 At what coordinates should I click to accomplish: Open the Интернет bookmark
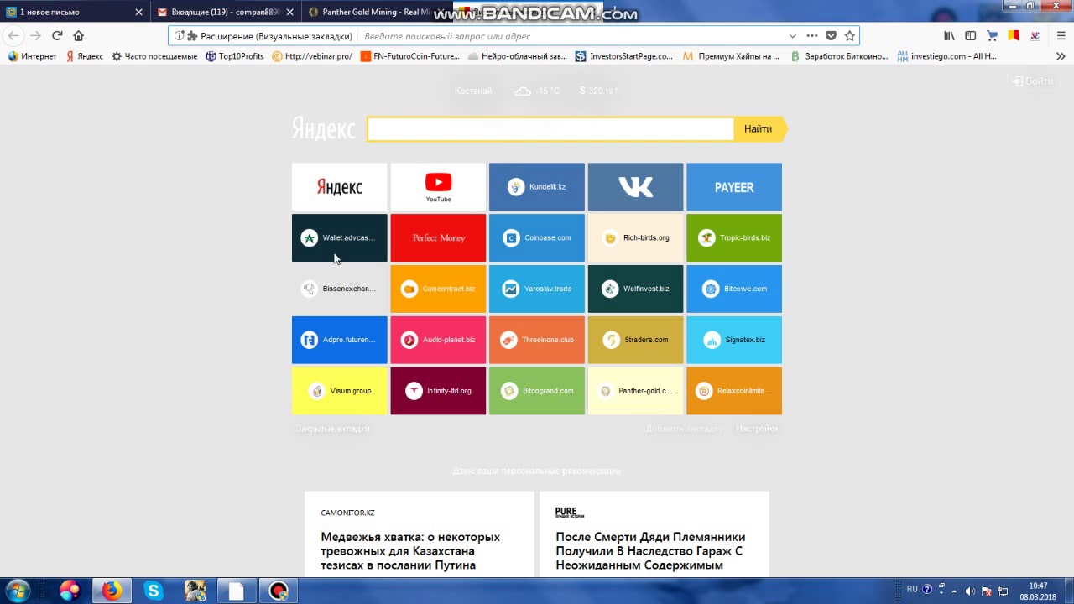pyautogui.click(x=32, y=56)
